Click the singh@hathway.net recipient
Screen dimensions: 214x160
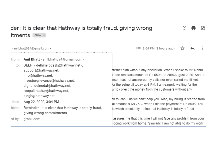click(39, 96)
